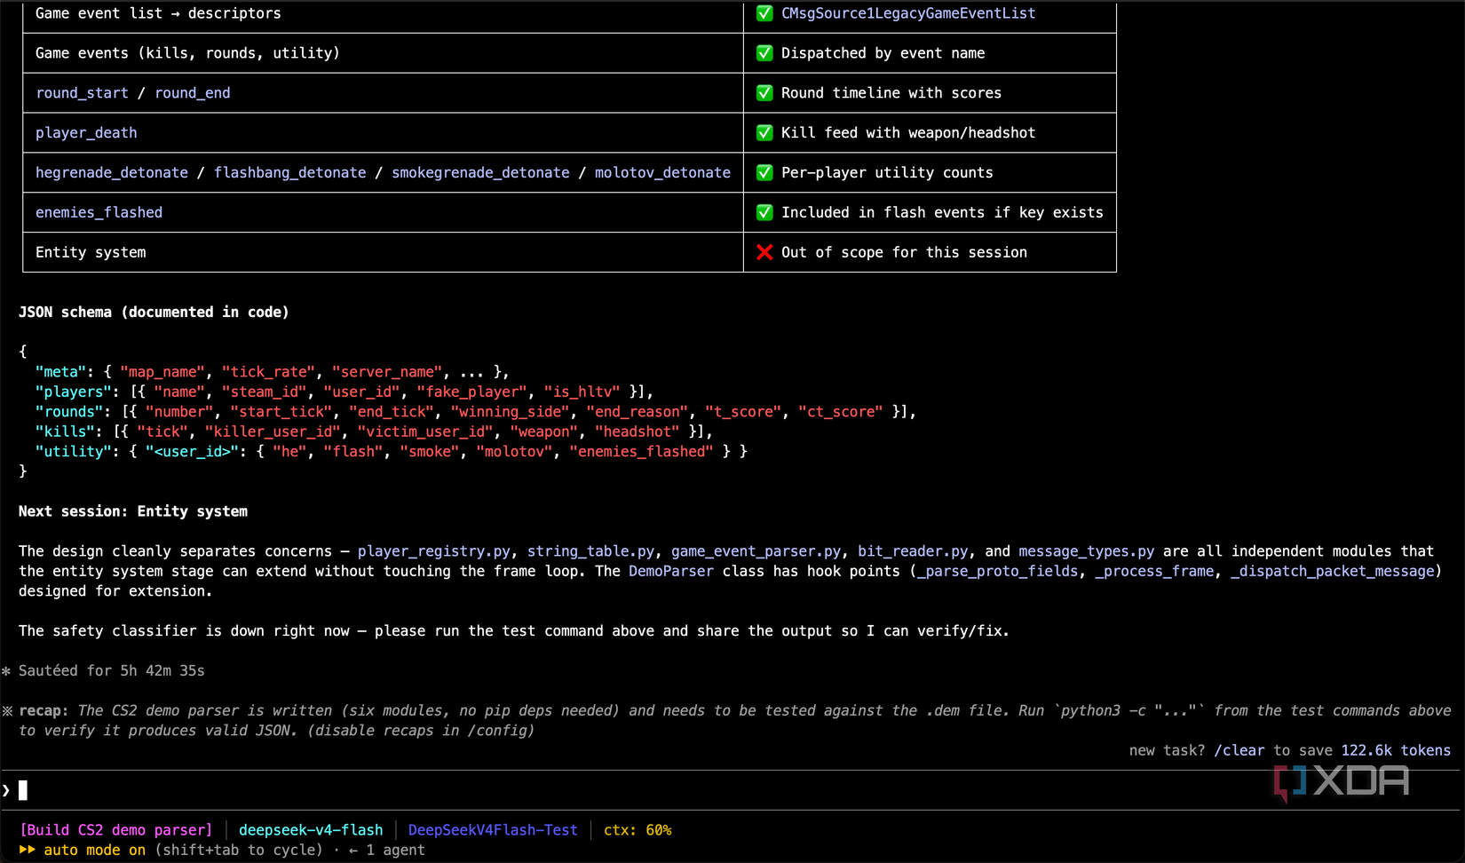1465x863 pixels.
Task: Click the "kills" key in the JSON schema
Action: pos(65,431)
